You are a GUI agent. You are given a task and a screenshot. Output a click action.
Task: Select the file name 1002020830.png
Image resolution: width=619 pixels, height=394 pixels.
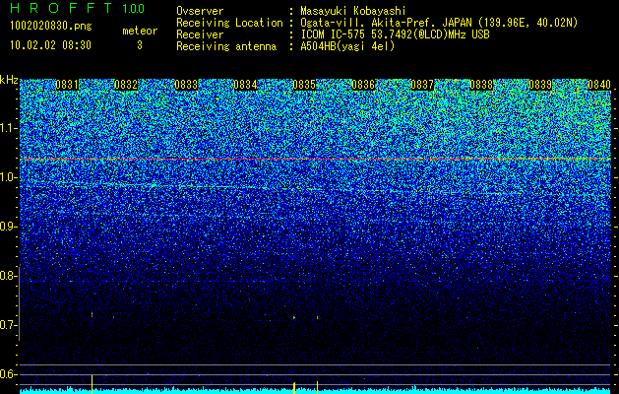click(51, 27)
